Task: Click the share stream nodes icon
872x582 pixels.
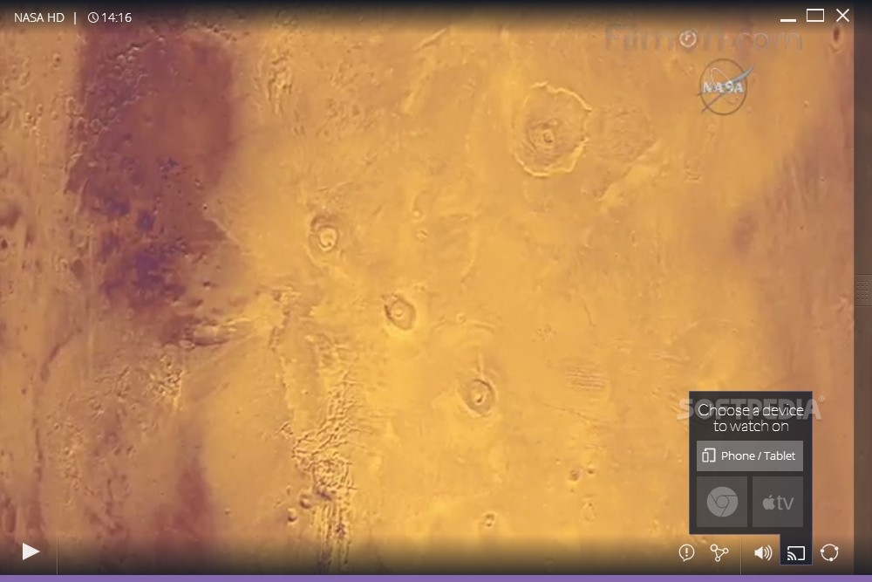Action: [719, 552]
